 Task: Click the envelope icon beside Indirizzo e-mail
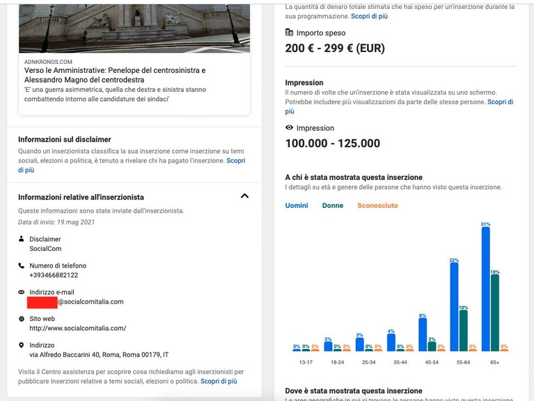(x=21, y=292)
